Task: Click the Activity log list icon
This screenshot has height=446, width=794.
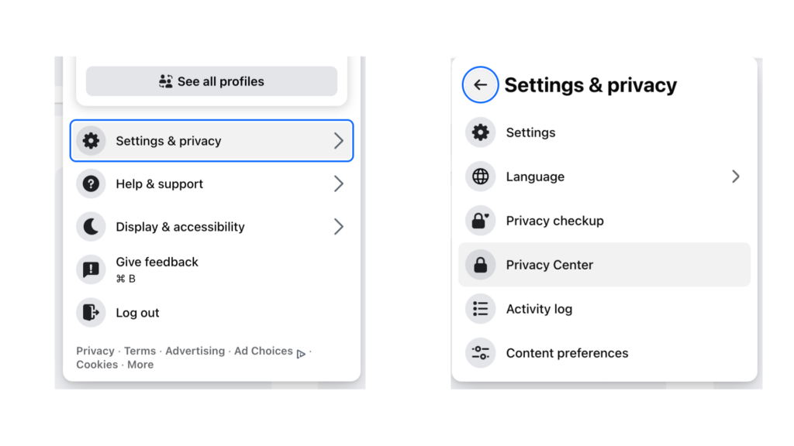Action: [x=481, y=308]
